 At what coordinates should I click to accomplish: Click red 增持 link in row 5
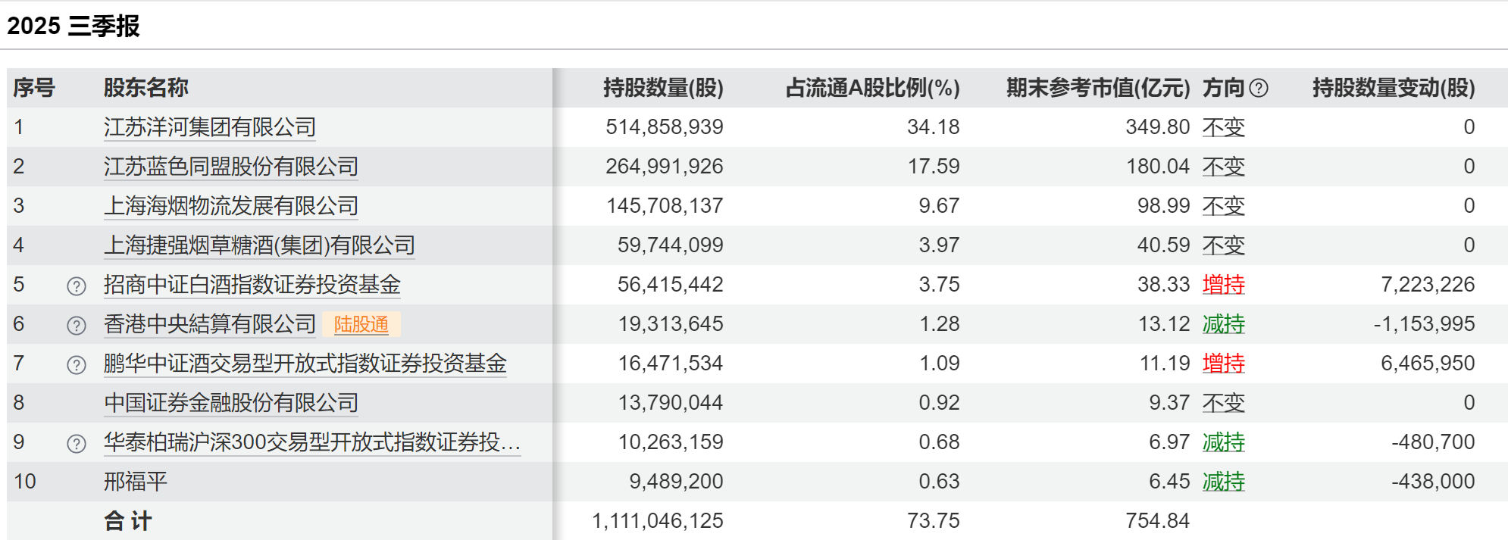point(1223,285)
